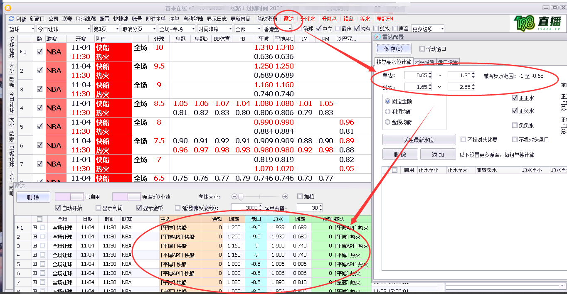This screenshot has height=294, width=567.
Task: Check the 负负水 checkbox
Action: click(x=515, y=125)
